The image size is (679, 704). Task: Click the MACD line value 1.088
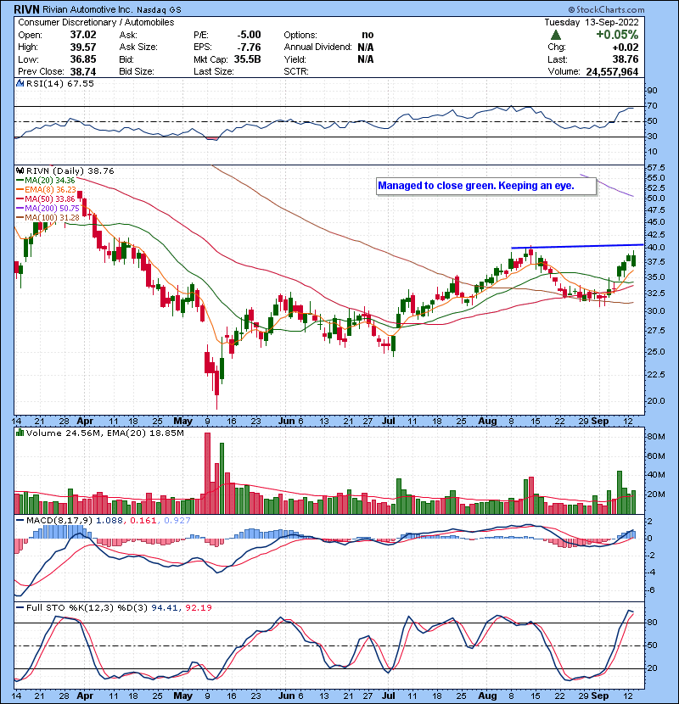[x=111, y=521]
